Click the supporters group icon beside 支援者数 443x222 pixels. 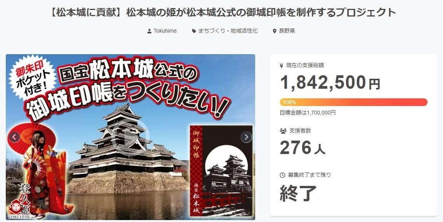tap(283, 131)
